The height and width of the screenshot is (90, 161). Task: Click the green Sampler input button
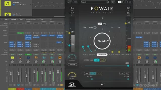[x=20, y=33]
